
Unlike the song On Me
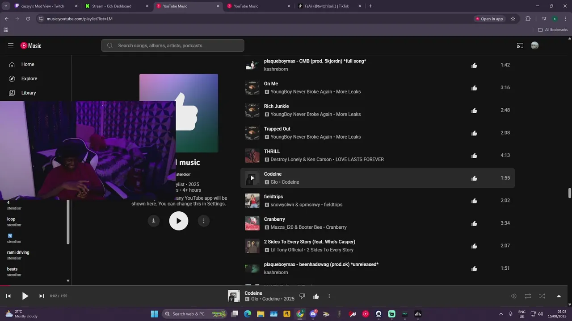474,88
